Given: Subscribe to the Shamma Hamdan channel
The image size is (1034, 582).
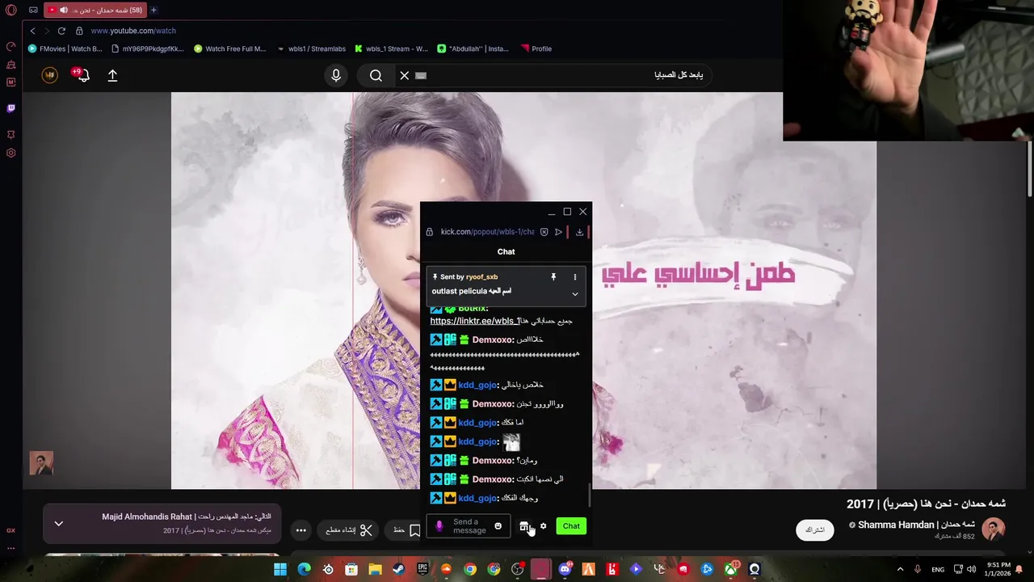Looking at the screenshot, I should click(x=814, y=530).
